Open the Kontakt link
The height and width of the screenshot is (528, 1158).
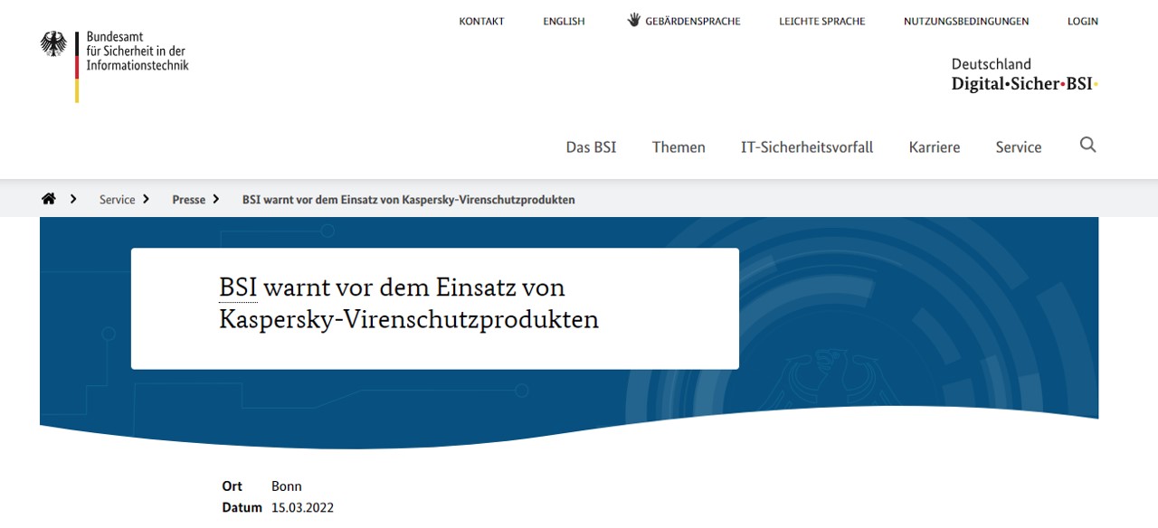click(x=481, y=21)
